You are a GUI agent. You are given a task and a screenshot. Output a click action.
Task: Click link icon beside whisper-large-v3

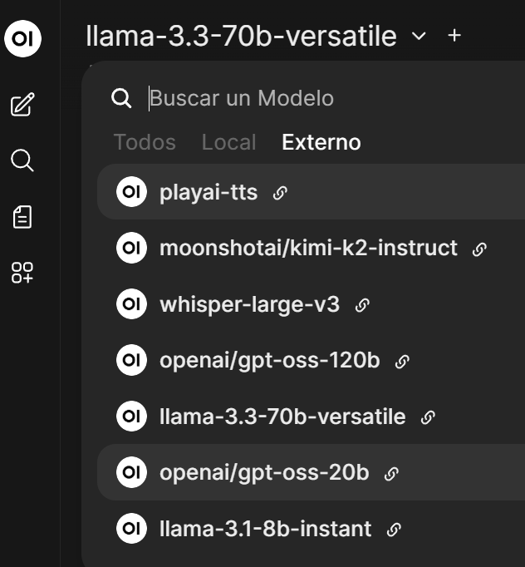(362, 305)
